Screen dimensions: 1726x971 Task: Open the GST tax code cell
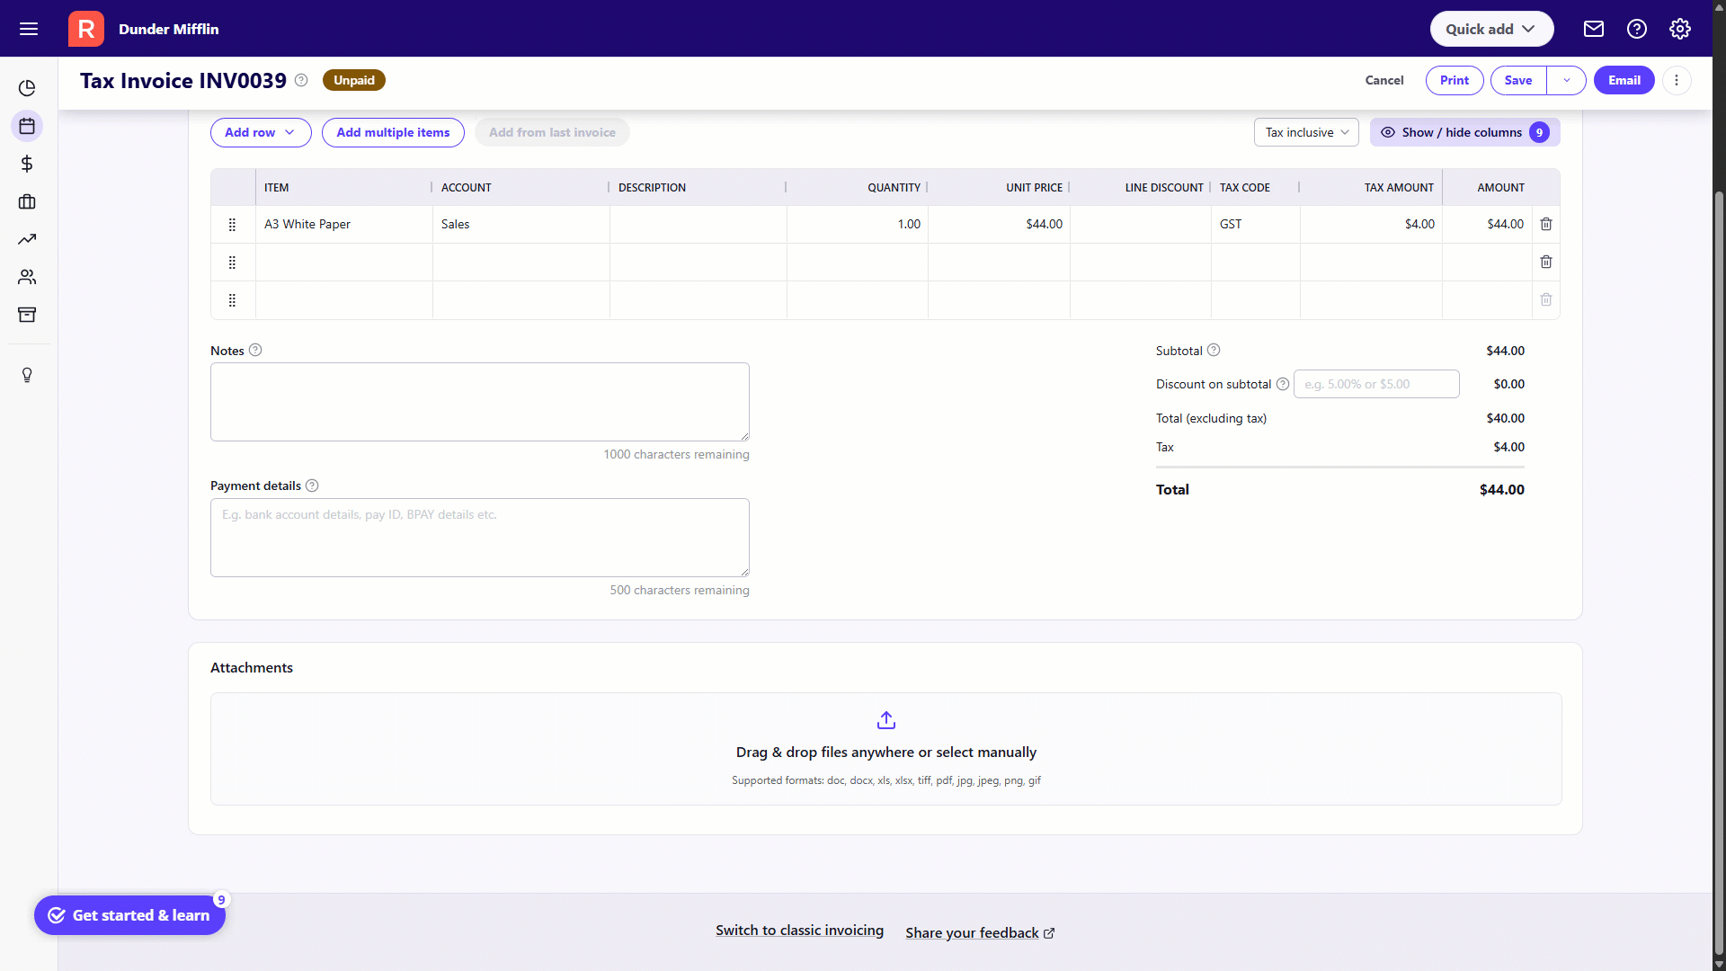pyautogui.click(x=1255, y=224)
